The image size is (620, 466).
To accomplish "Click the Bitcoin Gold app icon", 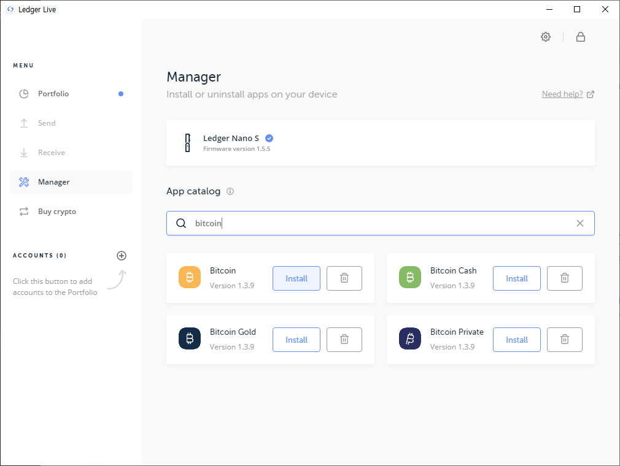I will tap(190, 338).
